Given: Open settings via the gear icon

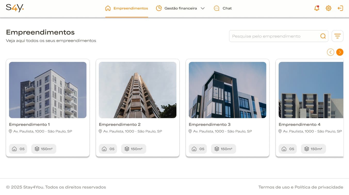Looking at the screenshot, I should [328, 8].
